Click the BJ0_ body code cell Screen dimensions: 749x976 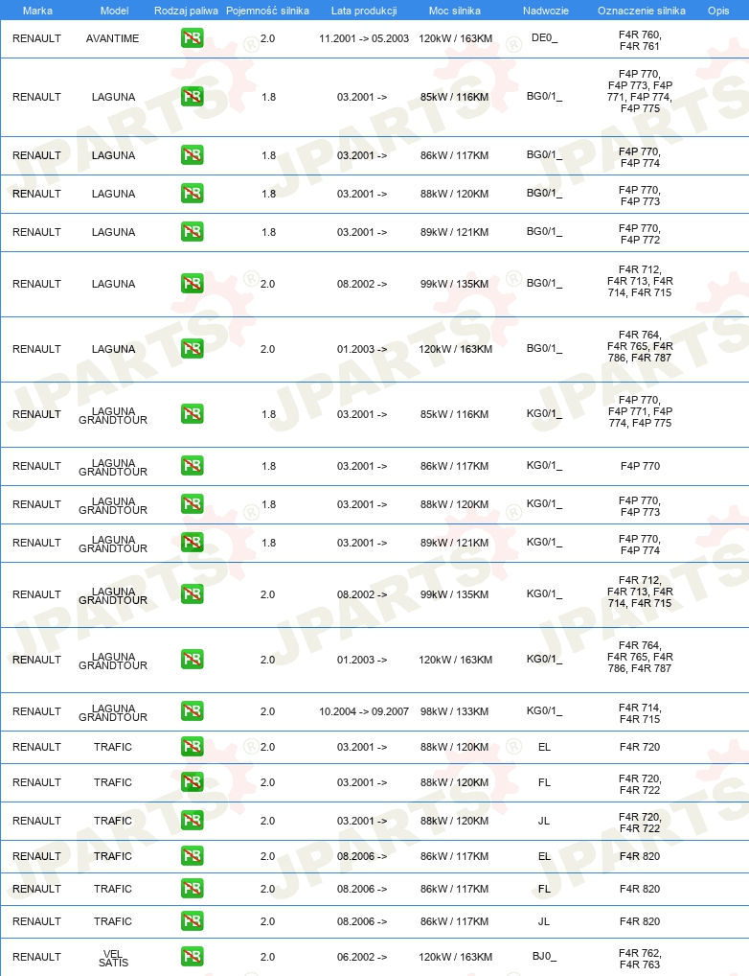[544, 957]
